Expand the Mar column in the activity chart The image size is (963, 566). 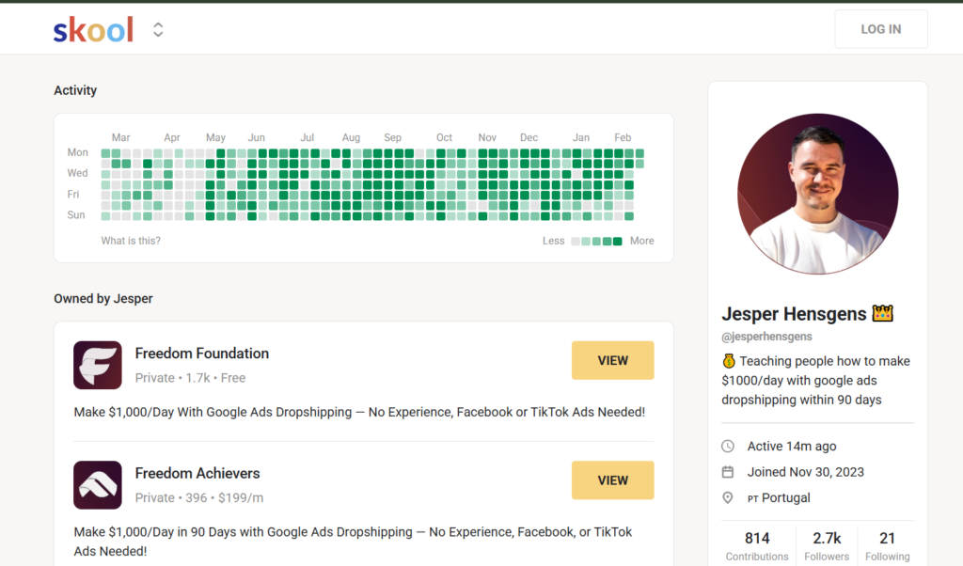click(120, 137)
